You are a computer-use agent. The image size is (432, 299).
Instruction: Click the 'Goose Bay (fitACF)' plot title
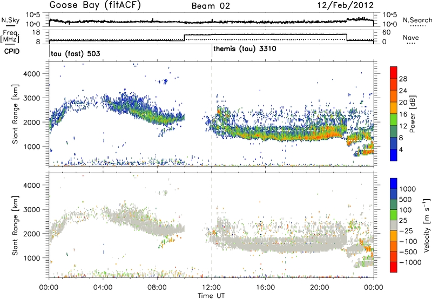click(95, 5)
